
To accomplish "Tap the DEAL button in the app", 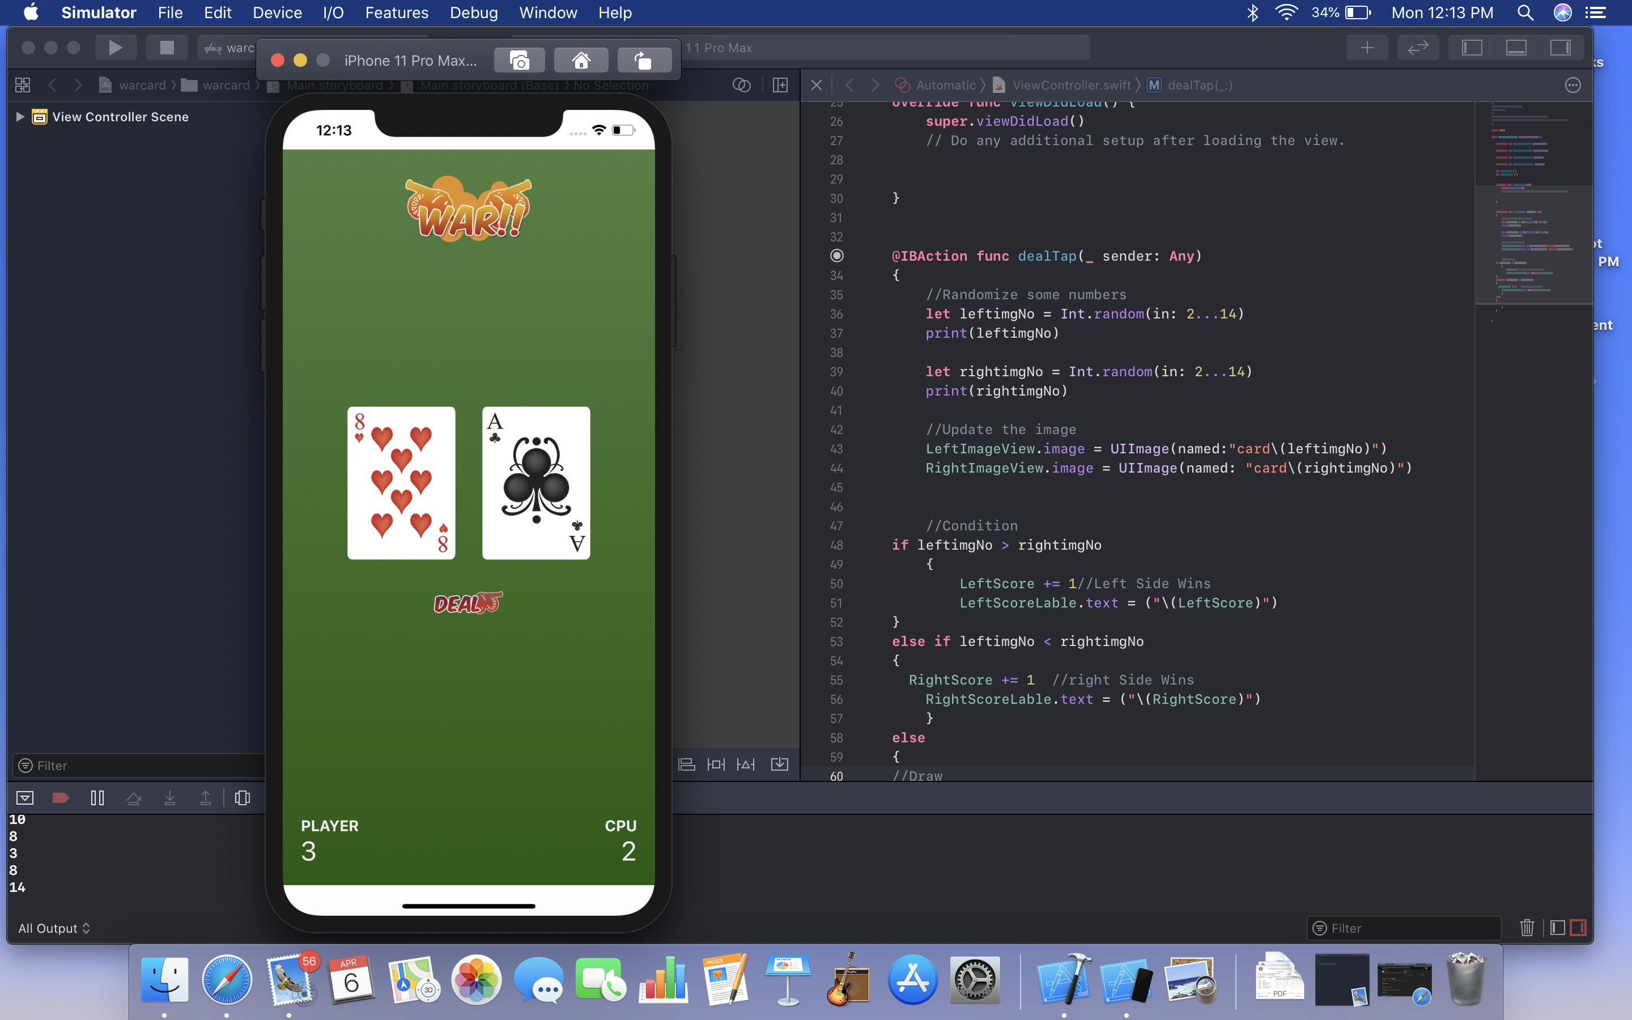I will [468, 603].
